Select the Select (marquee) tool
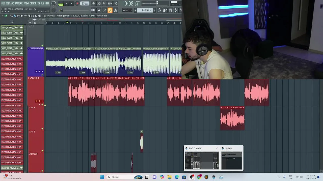The width and height of the screenshot is (323, 181). click(x=33, y=16)
